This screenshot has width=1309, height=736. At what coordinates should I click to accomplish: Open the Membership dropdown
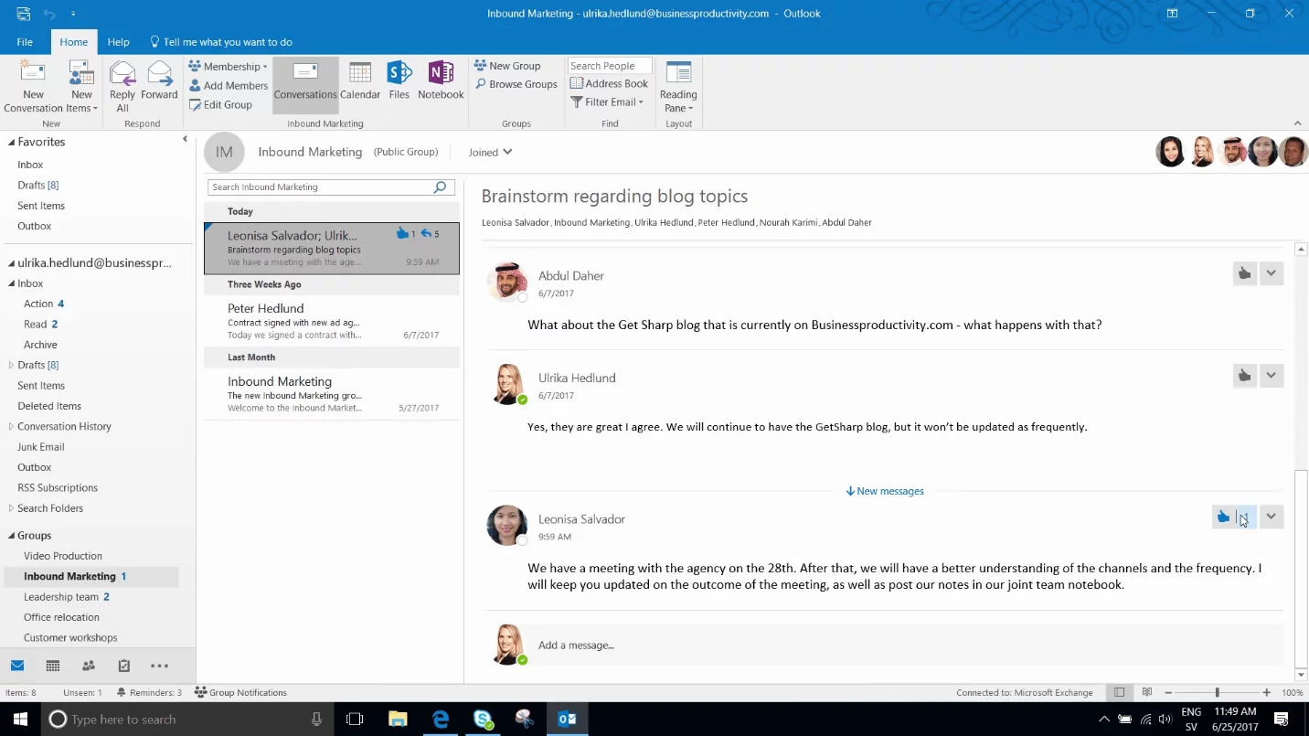(228, 67)
